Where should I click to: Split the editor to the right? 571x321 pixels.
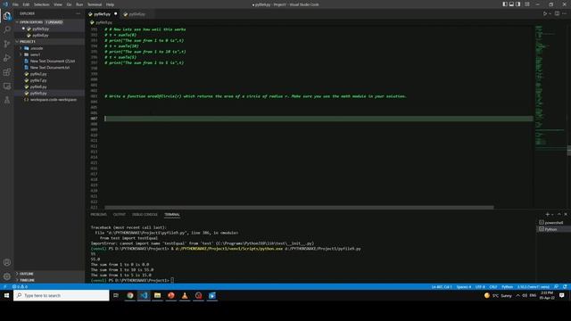pos(557,14)
